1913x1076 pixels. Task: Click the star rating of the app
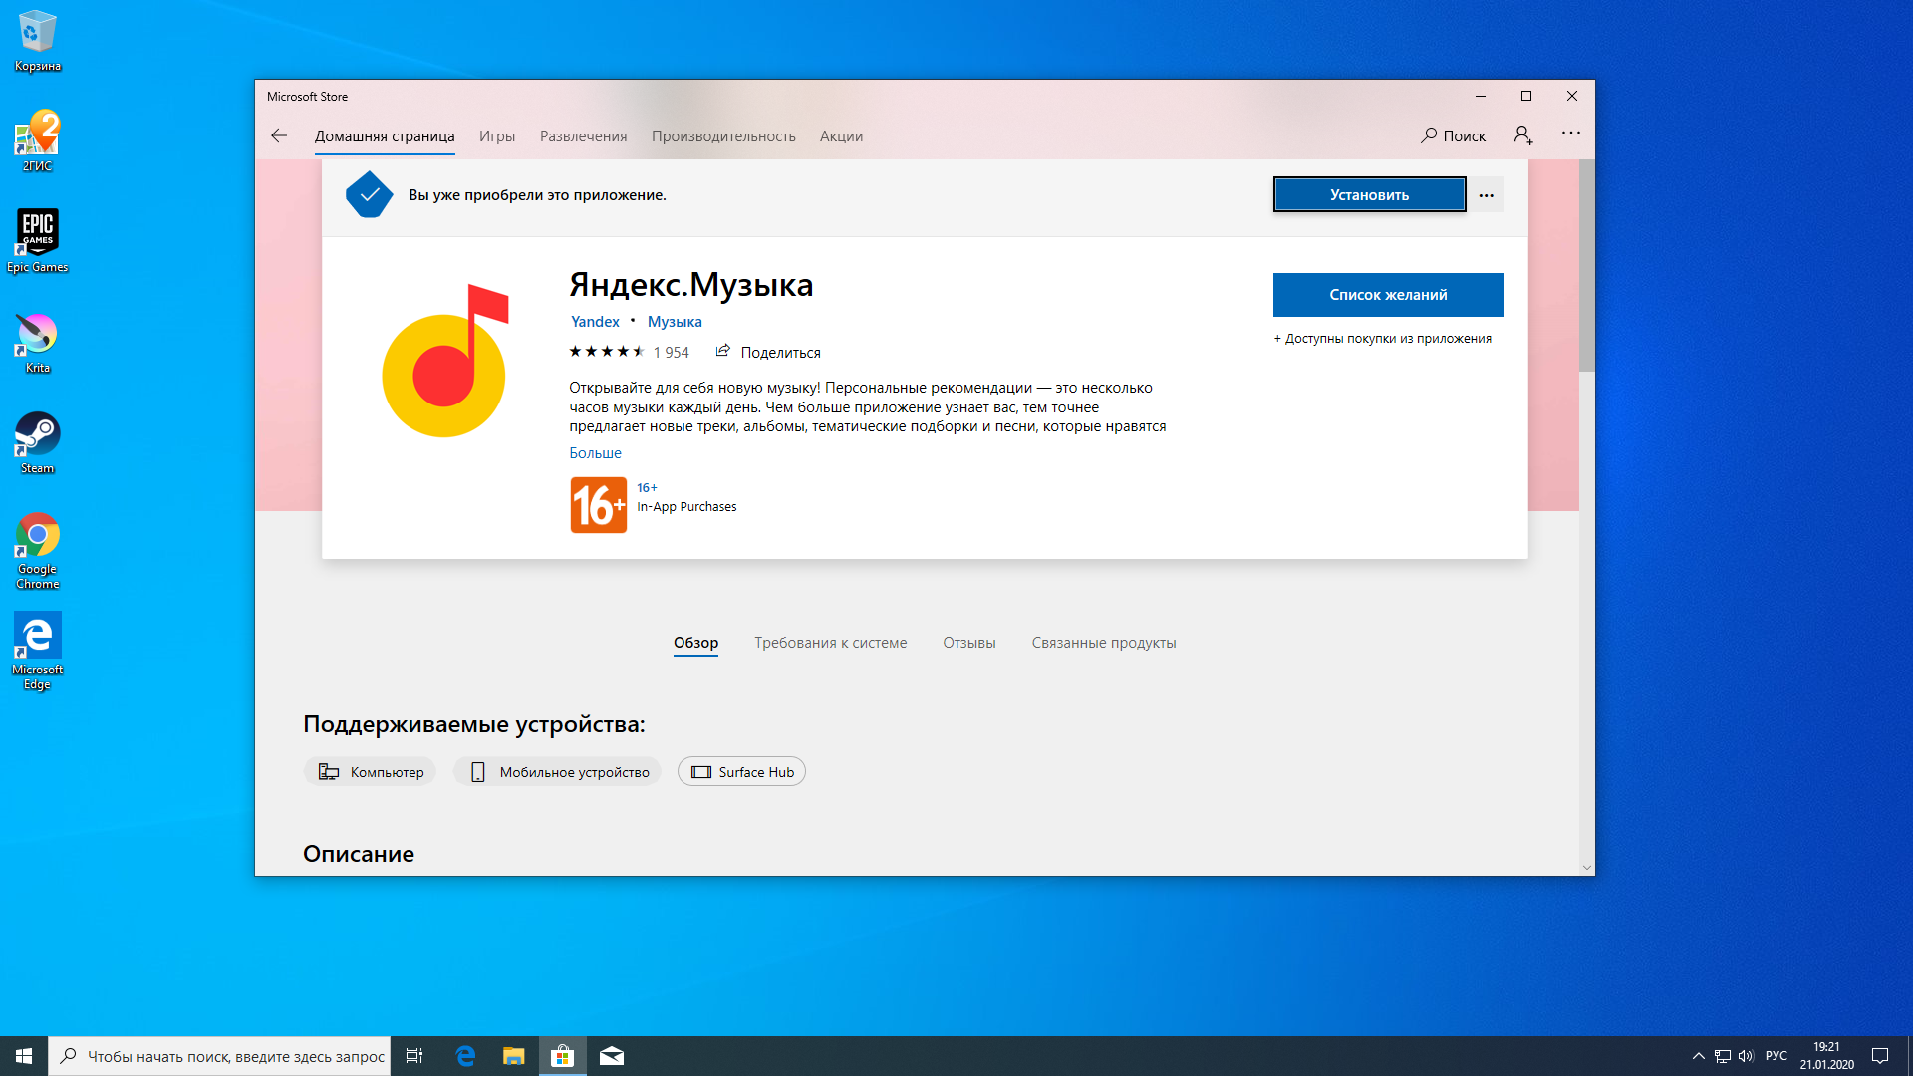pyautogui.click(x=607, y=352)
